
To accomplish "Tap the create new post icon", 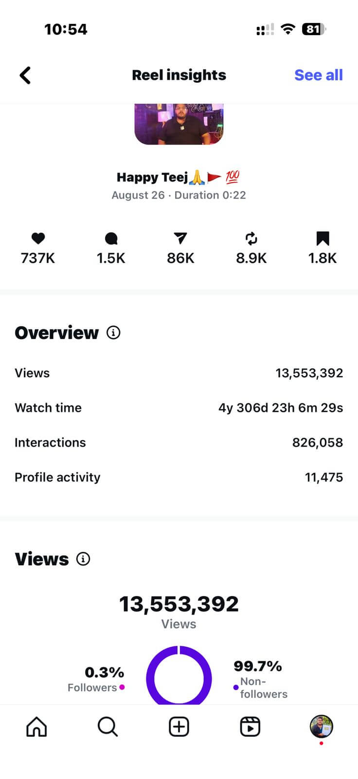I will (179, 727).
